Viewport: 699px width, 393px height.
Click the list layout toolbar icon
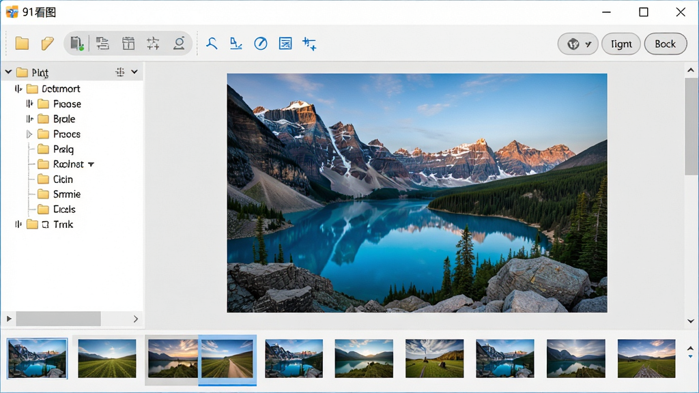click(x=102, y=43)
